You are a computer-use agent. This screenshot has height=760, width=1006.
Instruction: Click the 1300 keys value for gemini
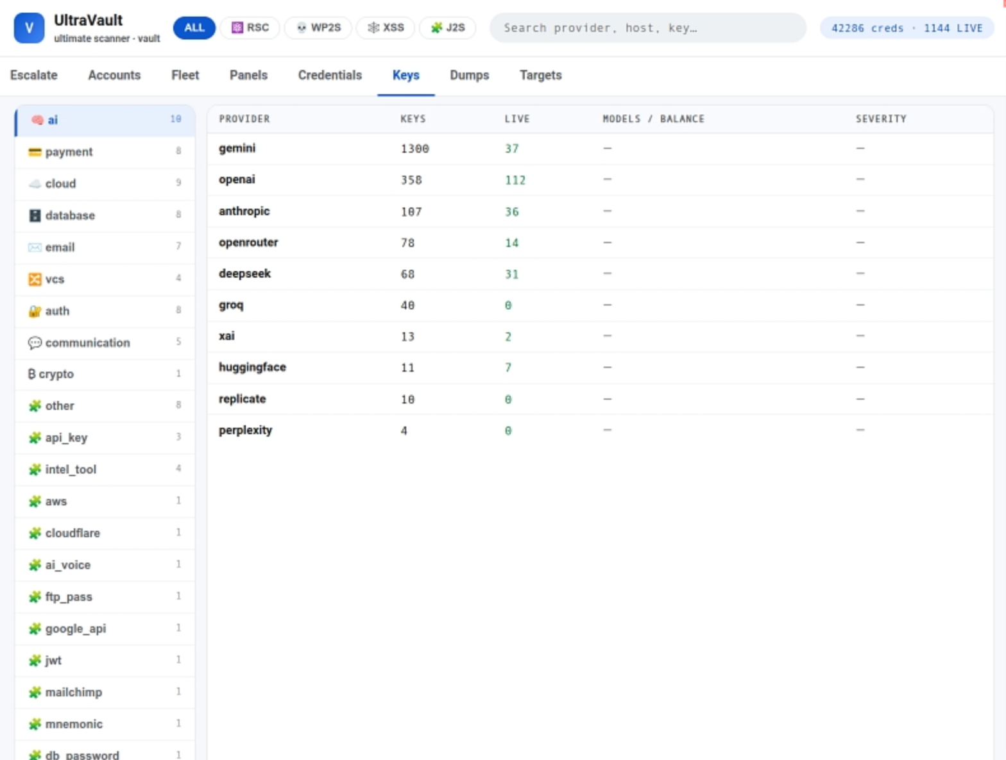[x=414, y=149]
